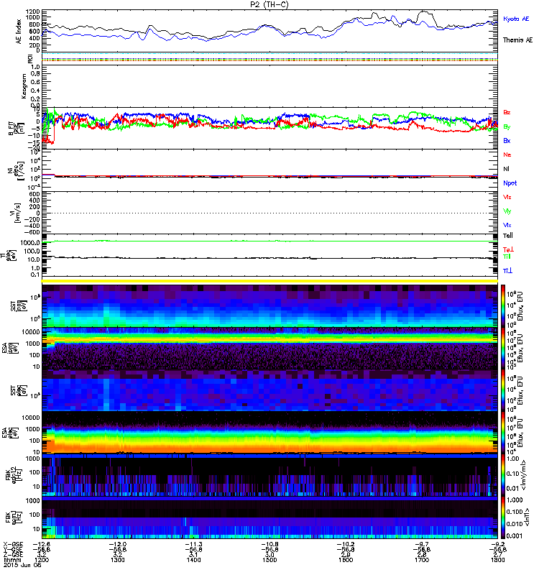Image resolution: width=539 pixels, height=575 pixels.
Task: Click the 1400 time tick label
Action: (x=193, y=560)
